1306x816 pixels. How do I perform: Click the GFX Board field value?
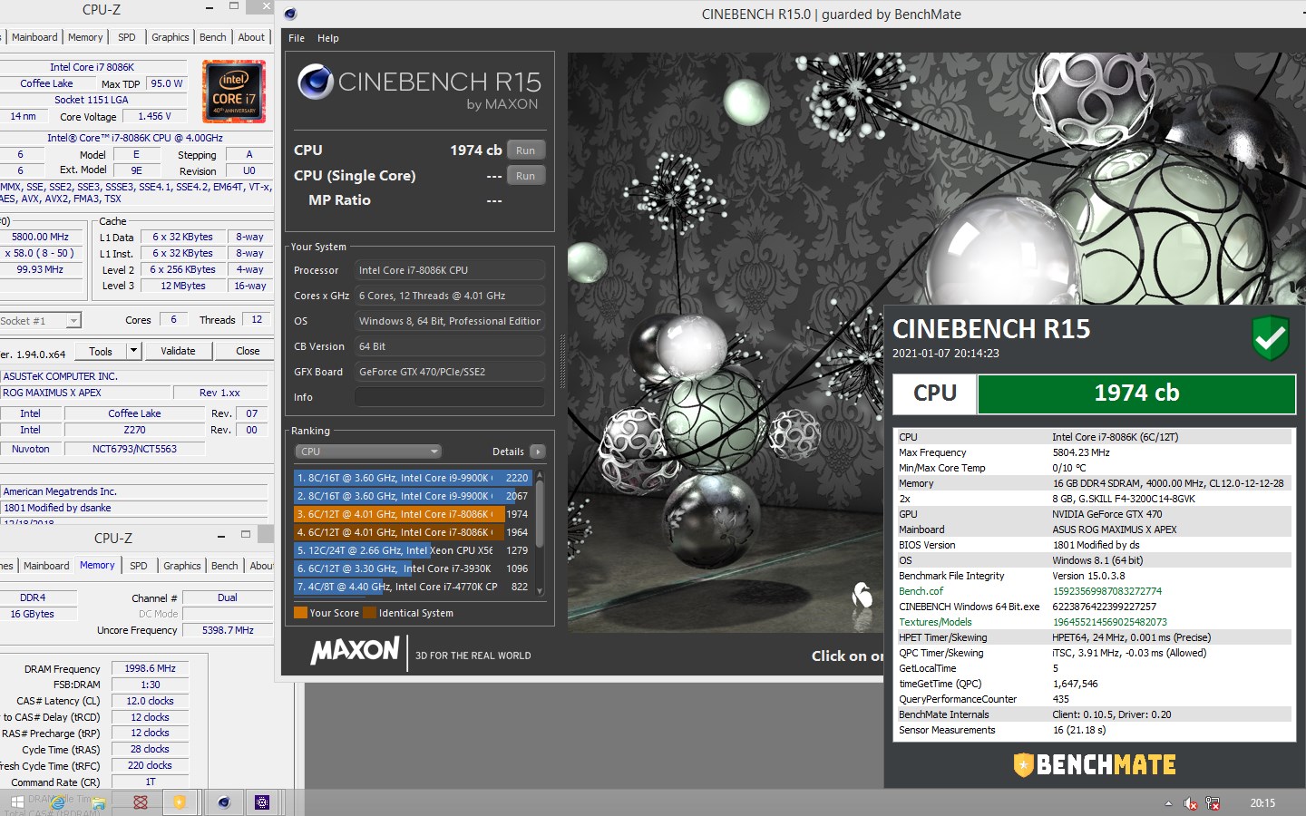[450, 372]
